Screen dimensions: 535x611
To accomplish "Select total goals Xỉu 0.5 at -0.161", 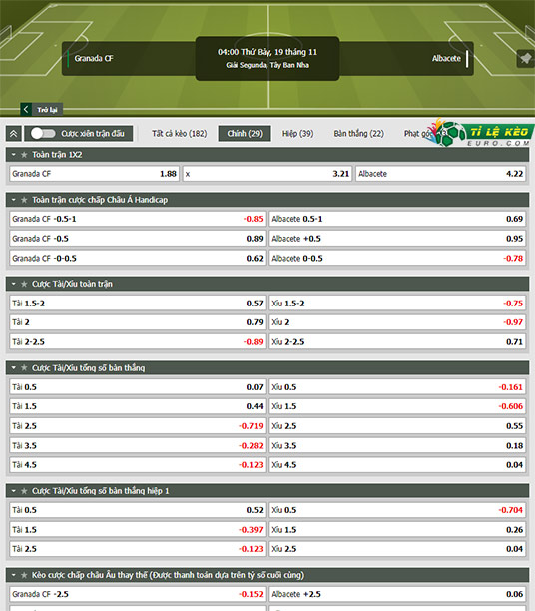I will tap(397, 387).
